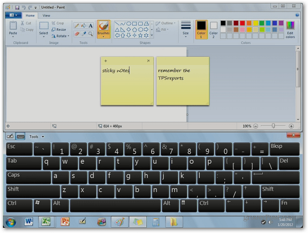The image size is (308, 233).
Task: Toggle the right Shift key
Action: click(280, 192)
